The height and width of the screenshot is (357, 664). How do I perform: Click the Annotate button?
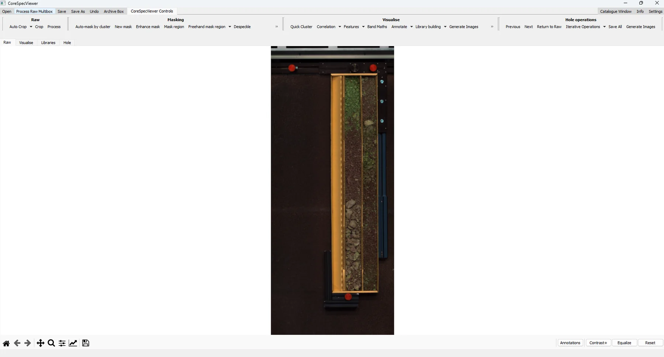(399, 27)
